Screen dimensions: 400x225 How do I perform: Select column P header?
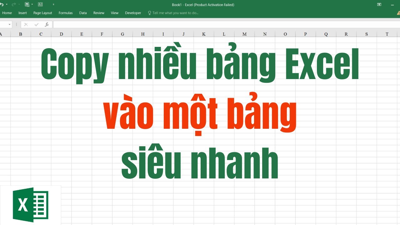[306, 34]
